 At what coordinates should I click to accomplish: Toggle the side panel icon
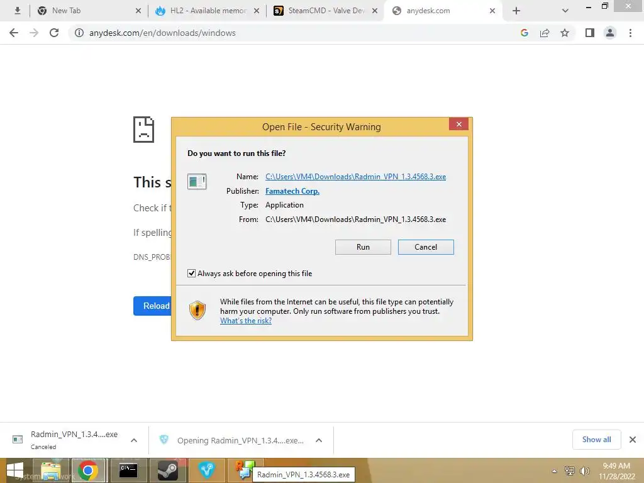pos(590,33)
